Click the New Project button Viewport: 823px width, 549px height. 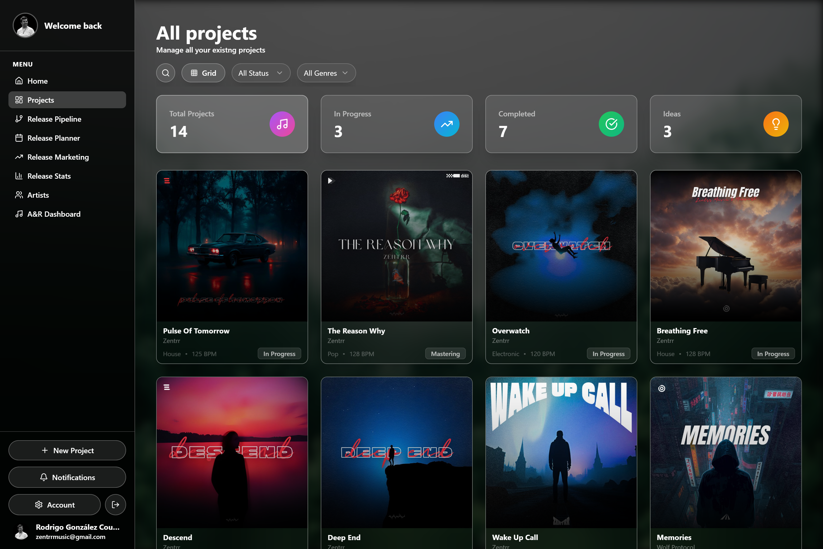click(x=67, y=450)
